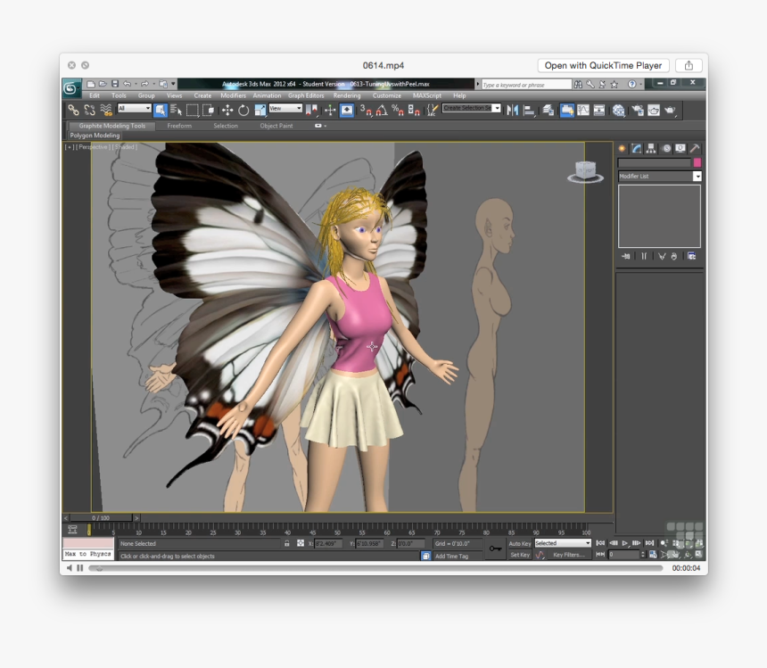Click the pink object color swatch

tap(697, 162)
